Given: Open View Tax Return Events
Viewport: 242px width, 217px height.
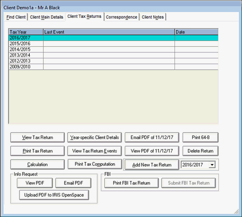Looking at the screenshot, I should point(95,151).
